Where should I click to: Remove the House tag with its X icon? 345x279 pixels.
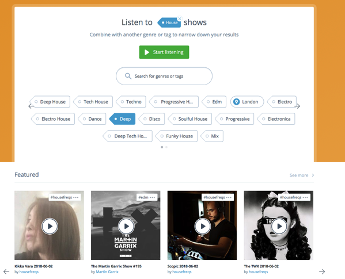tap(180, 18)
